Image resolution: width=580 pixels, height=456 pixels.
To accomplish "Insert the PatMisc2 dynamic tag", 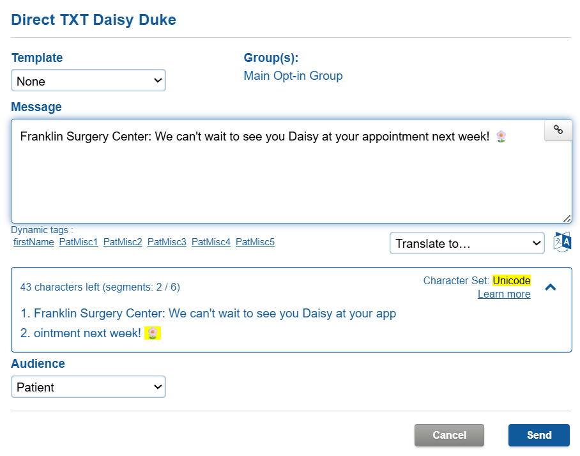I will 123,242.
